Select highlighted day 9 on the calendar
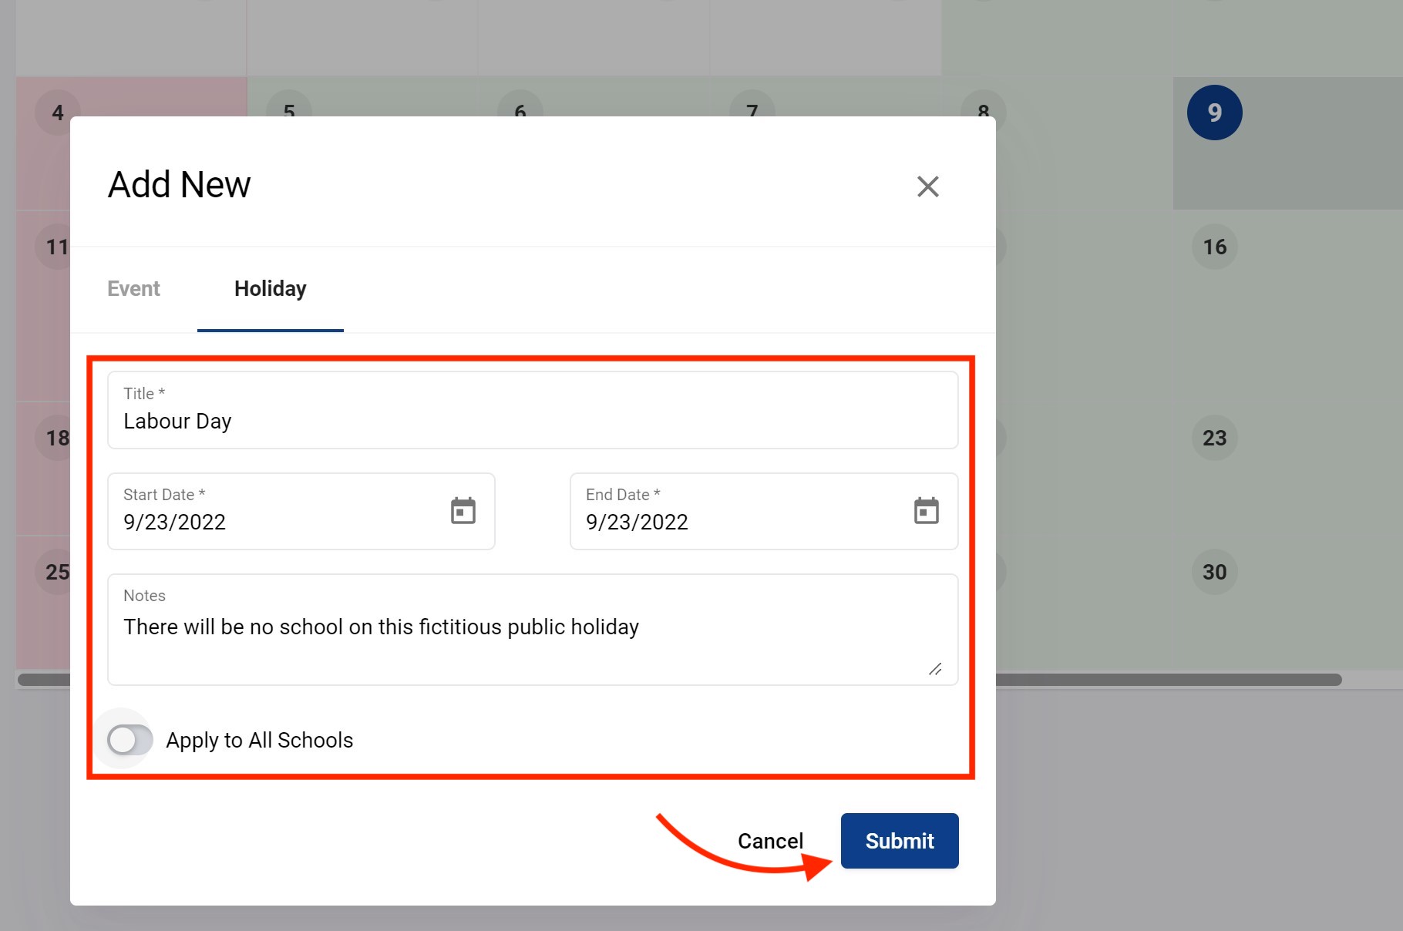The width and height of the screenshot is (1403, 931). tap(1214, 113)
